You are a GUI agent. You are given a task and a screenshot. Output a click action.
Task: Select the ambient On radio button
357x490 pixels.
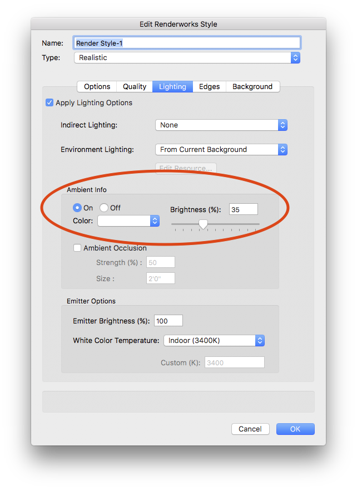pyautogui.click(x=78, y=208)
